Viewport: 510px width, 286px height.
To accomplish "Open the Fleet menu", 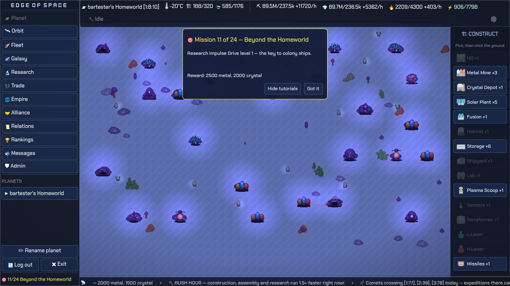I will point(40,45).
